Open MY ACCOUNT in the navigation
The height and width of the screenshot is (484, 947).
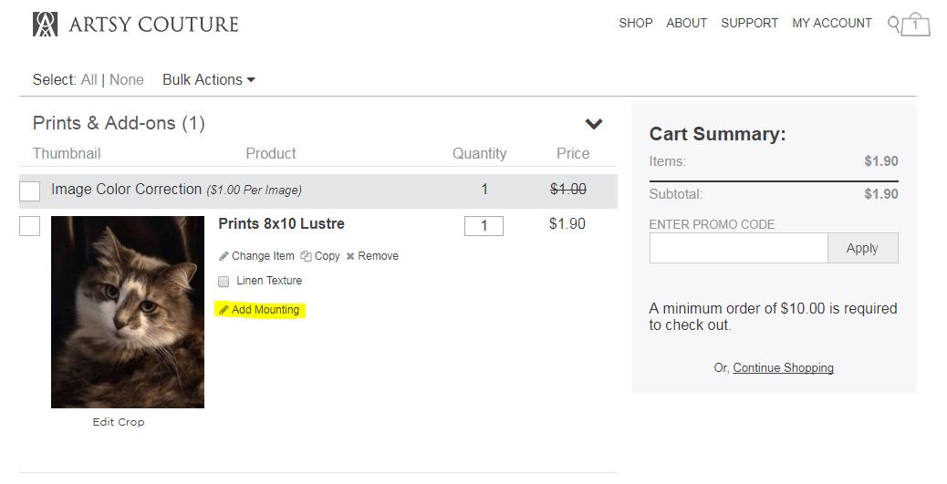[x=831, y=23]
